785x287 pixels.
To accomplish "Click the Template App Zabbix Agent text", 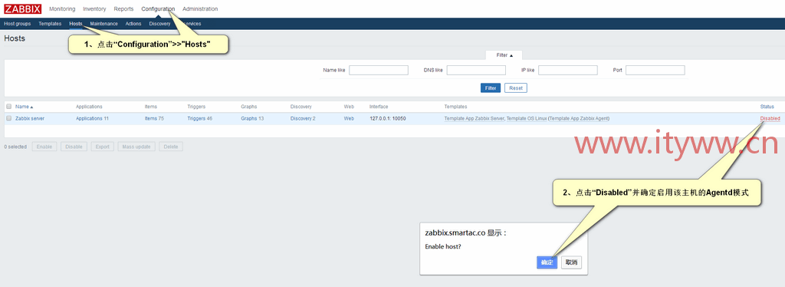I will click(x=579, y=119).
